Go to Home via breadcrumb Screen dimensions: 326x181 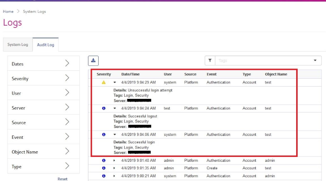coord(8,12)
